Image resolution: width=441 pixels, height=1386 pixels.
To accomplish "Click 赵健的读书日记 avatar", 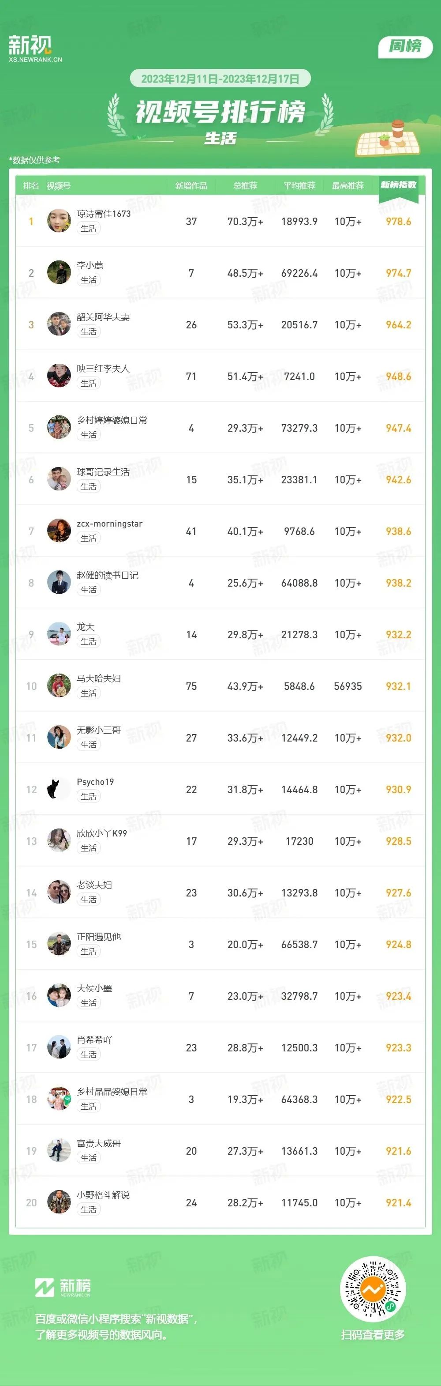I will pos(59,582).
